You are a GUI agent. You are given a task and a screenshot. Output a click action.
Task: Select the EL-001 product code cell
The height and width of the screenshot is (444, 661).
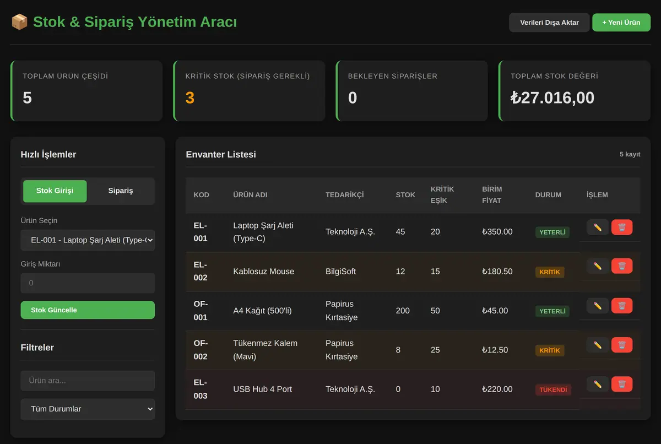point(201,232)
